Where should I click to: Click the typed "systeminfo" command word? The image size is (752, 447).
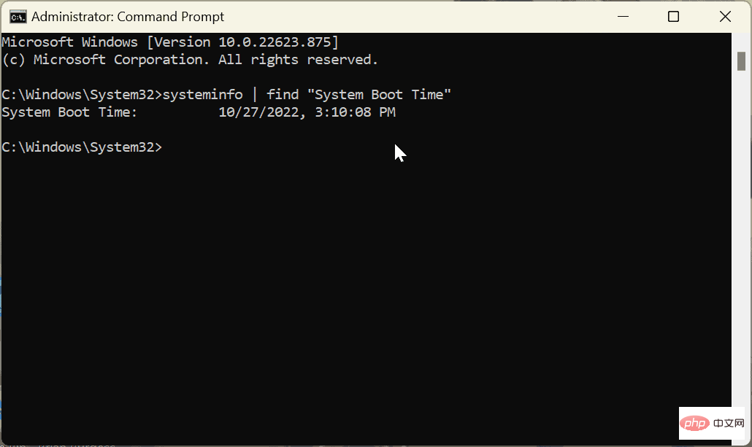coord(202,94)
